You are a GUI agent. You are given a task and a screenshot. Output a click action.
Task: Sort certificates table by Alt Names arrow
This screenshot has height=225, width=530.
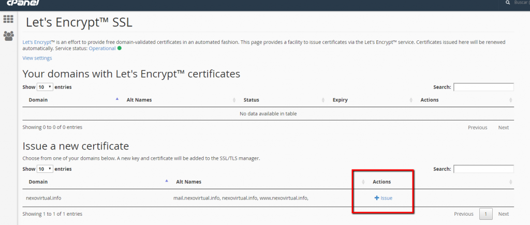(x=234, y=100)
